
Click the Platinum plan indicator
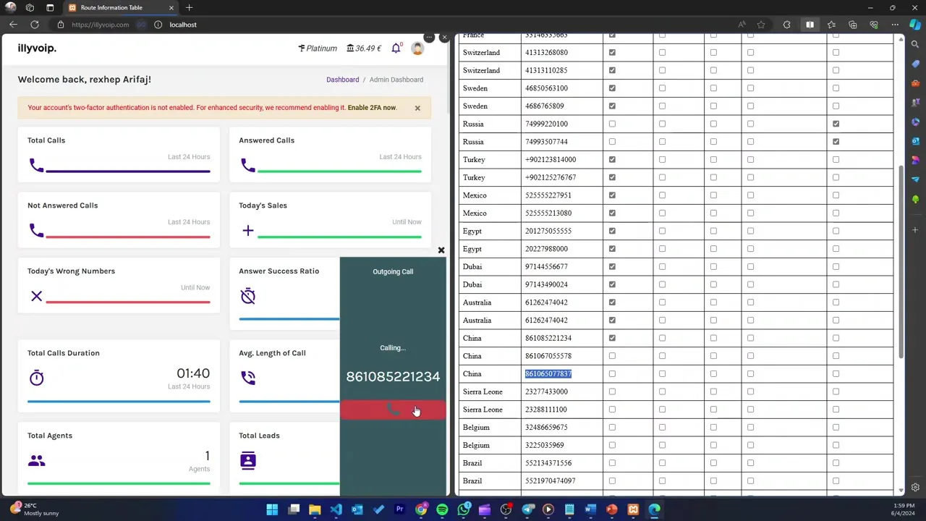point(318,48)
